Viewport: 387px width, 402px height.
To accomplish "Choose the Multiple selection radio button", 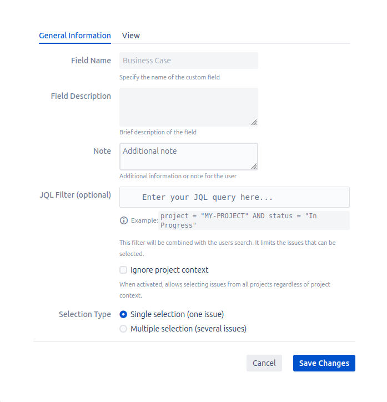I will (x=123, y=329).
